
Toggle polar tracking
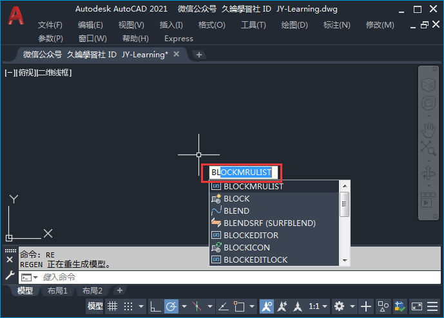coord(171,306)
